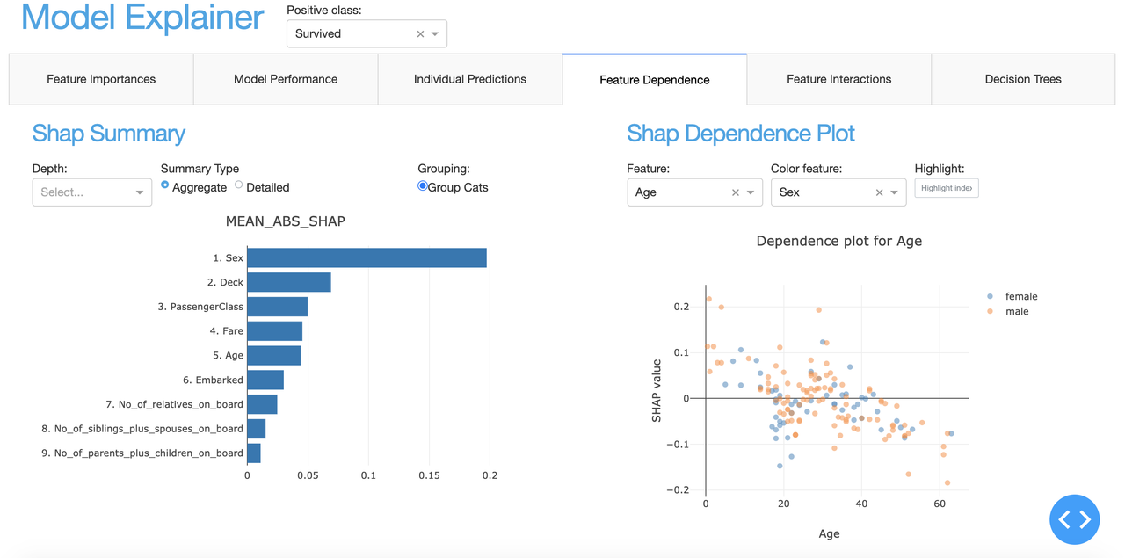Open the Depth selection dropdown
Screen dimensions: 1125x558
(91, 192)
